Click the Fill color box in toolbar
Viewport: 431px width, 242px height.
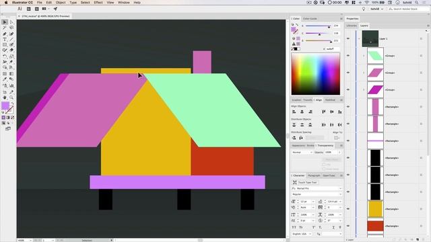[x=5, y=106]
